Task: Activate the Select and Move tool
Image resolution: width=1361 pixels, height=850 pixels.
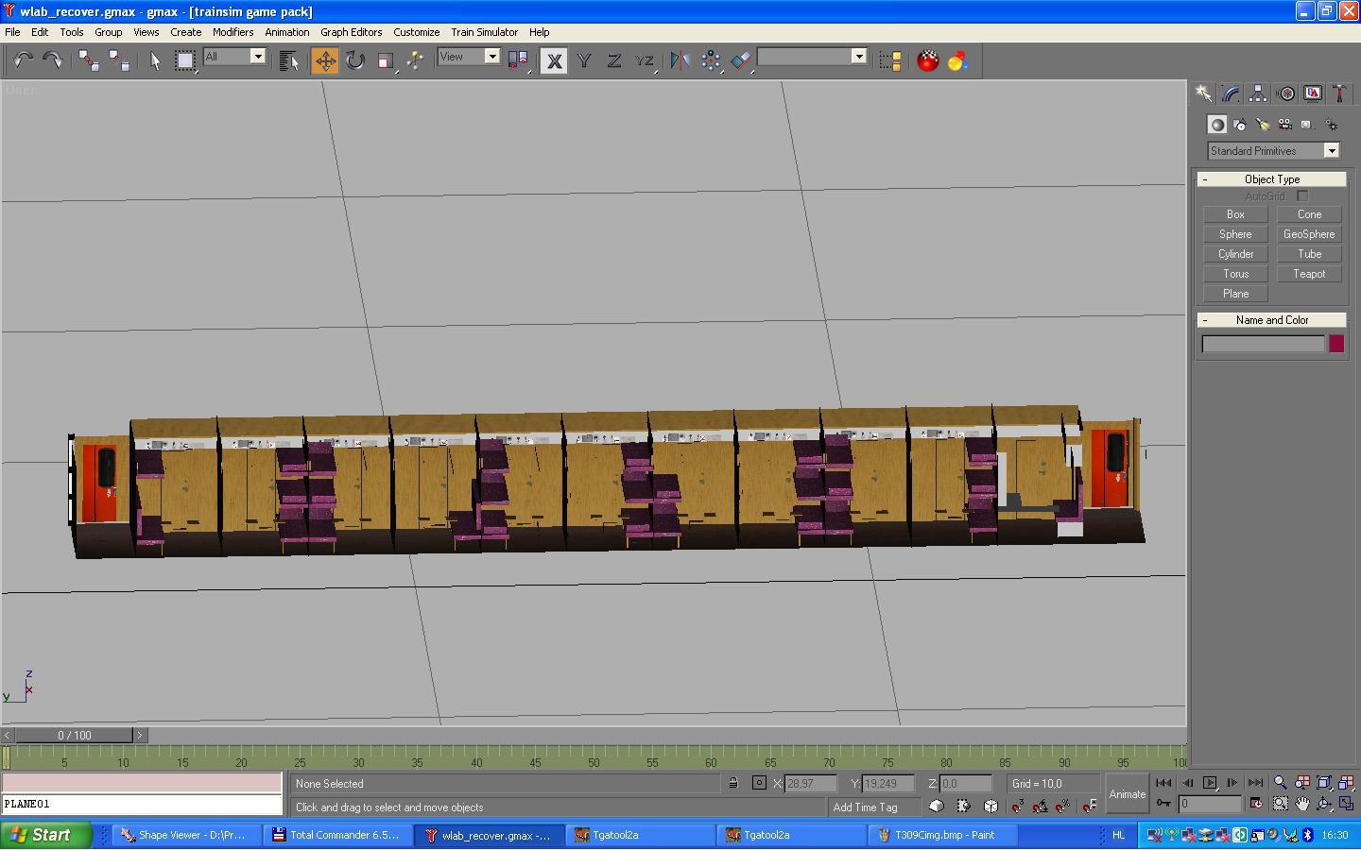Action: click(324, 60)
